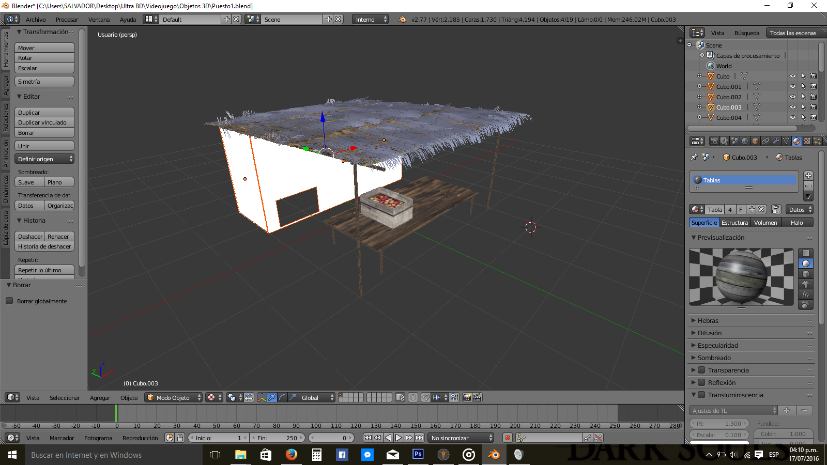Screen dimensions: 827x465
Task: Open Photoshop from the Windows taskbar
Action: pos(418,455)
